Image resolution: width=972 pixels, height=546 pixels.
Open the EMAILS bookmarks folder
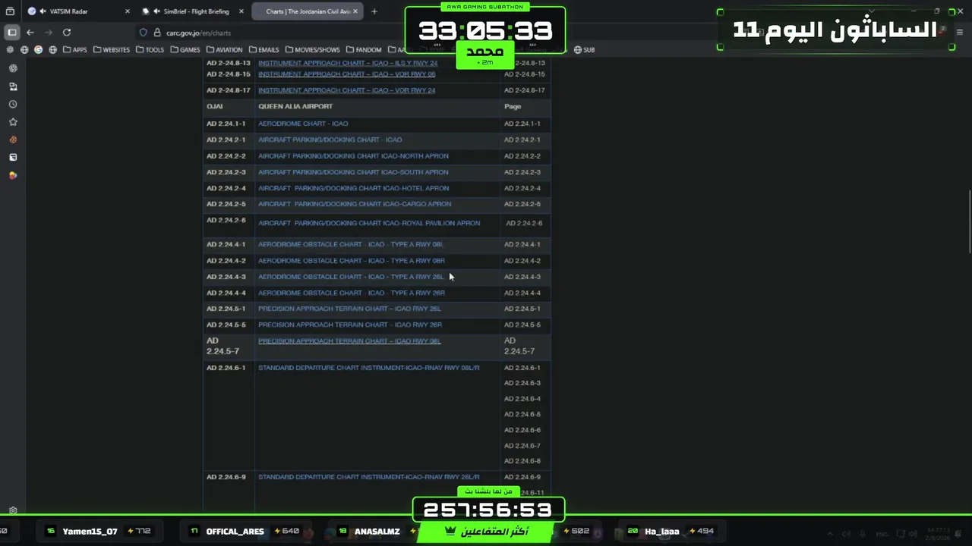[264, 50]
